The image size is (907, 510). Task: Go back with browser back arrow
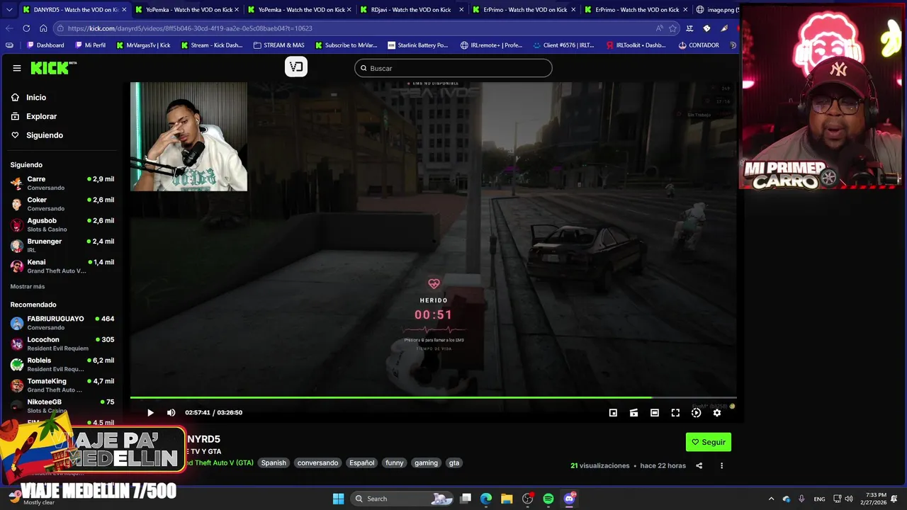point(9,28)
